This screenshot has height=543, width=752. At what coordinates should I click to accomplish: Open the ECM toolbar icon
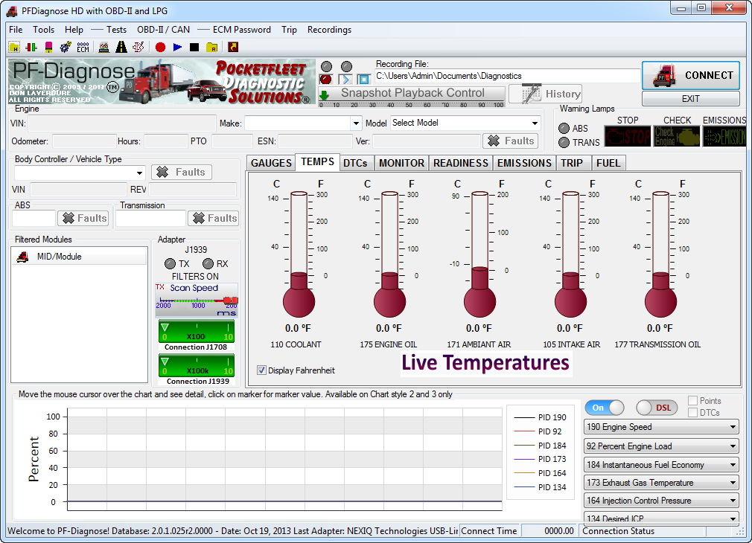point(83,47)
